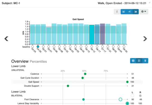Click the Double Support percentile dot
This screenshot has height=105, width=152.
[68, 86]
